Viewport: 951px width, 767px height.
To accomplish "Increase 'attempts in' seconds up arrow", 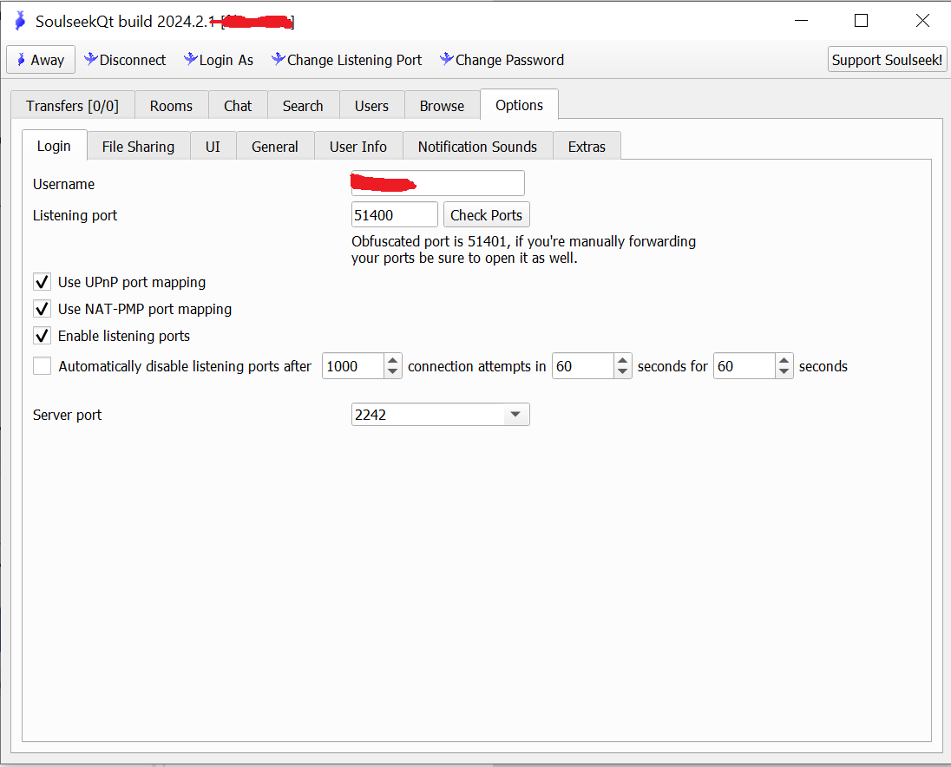I will (x=623, y=360).
